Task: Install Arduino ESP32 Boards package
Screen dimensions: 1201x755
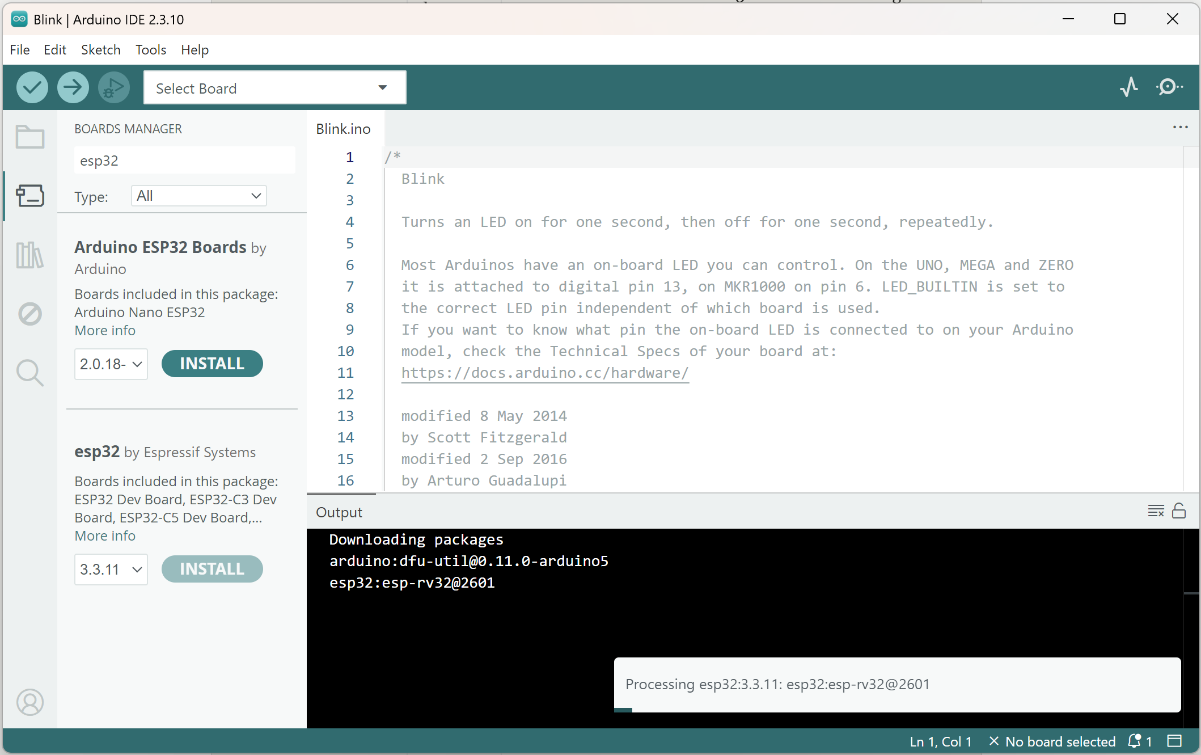Action: pyautogui.click(x=212, y=364)
